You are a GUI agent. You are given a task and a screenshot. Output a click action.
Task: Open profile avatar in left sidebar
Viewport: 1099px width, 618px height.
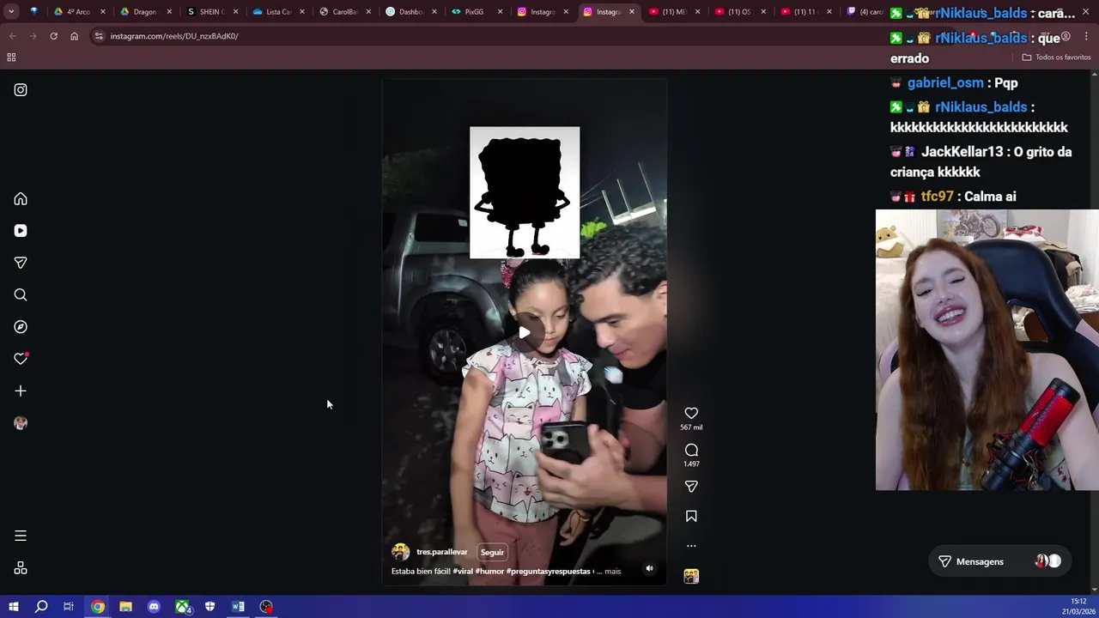pos(21,423)
